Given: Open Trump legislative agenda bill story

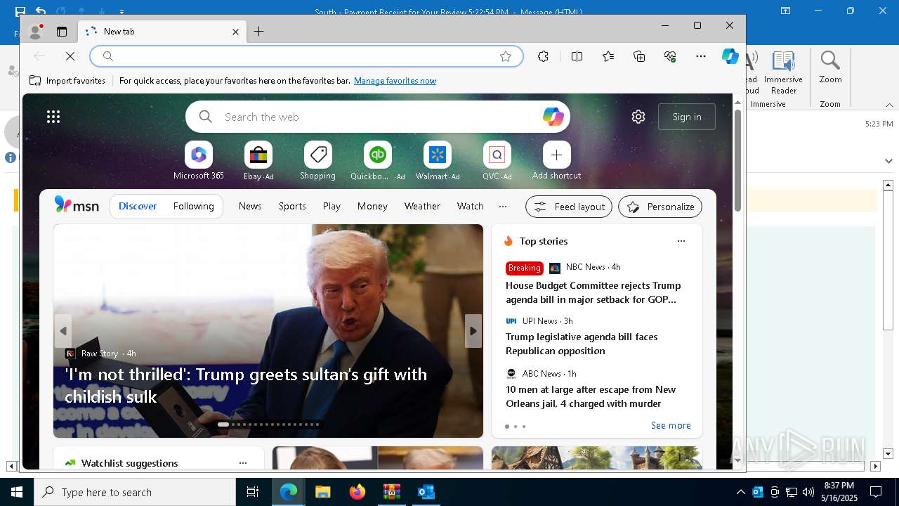Looking at the screenshot, I should (582, 344).
